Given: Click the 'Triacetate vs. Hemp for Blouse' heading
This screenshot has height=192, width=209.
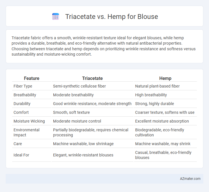Looking at the screenshot, I should [x=112, y=17].
